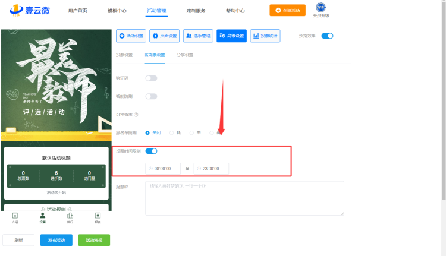Disable the 投票时间限制 switch

click(x=151, y=151)
